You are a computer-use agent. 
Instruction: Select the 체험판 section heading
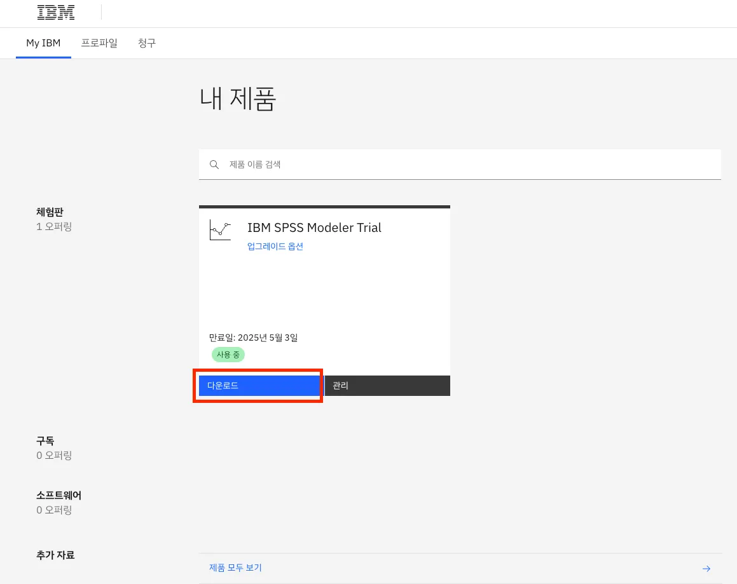tap(50, 212)
